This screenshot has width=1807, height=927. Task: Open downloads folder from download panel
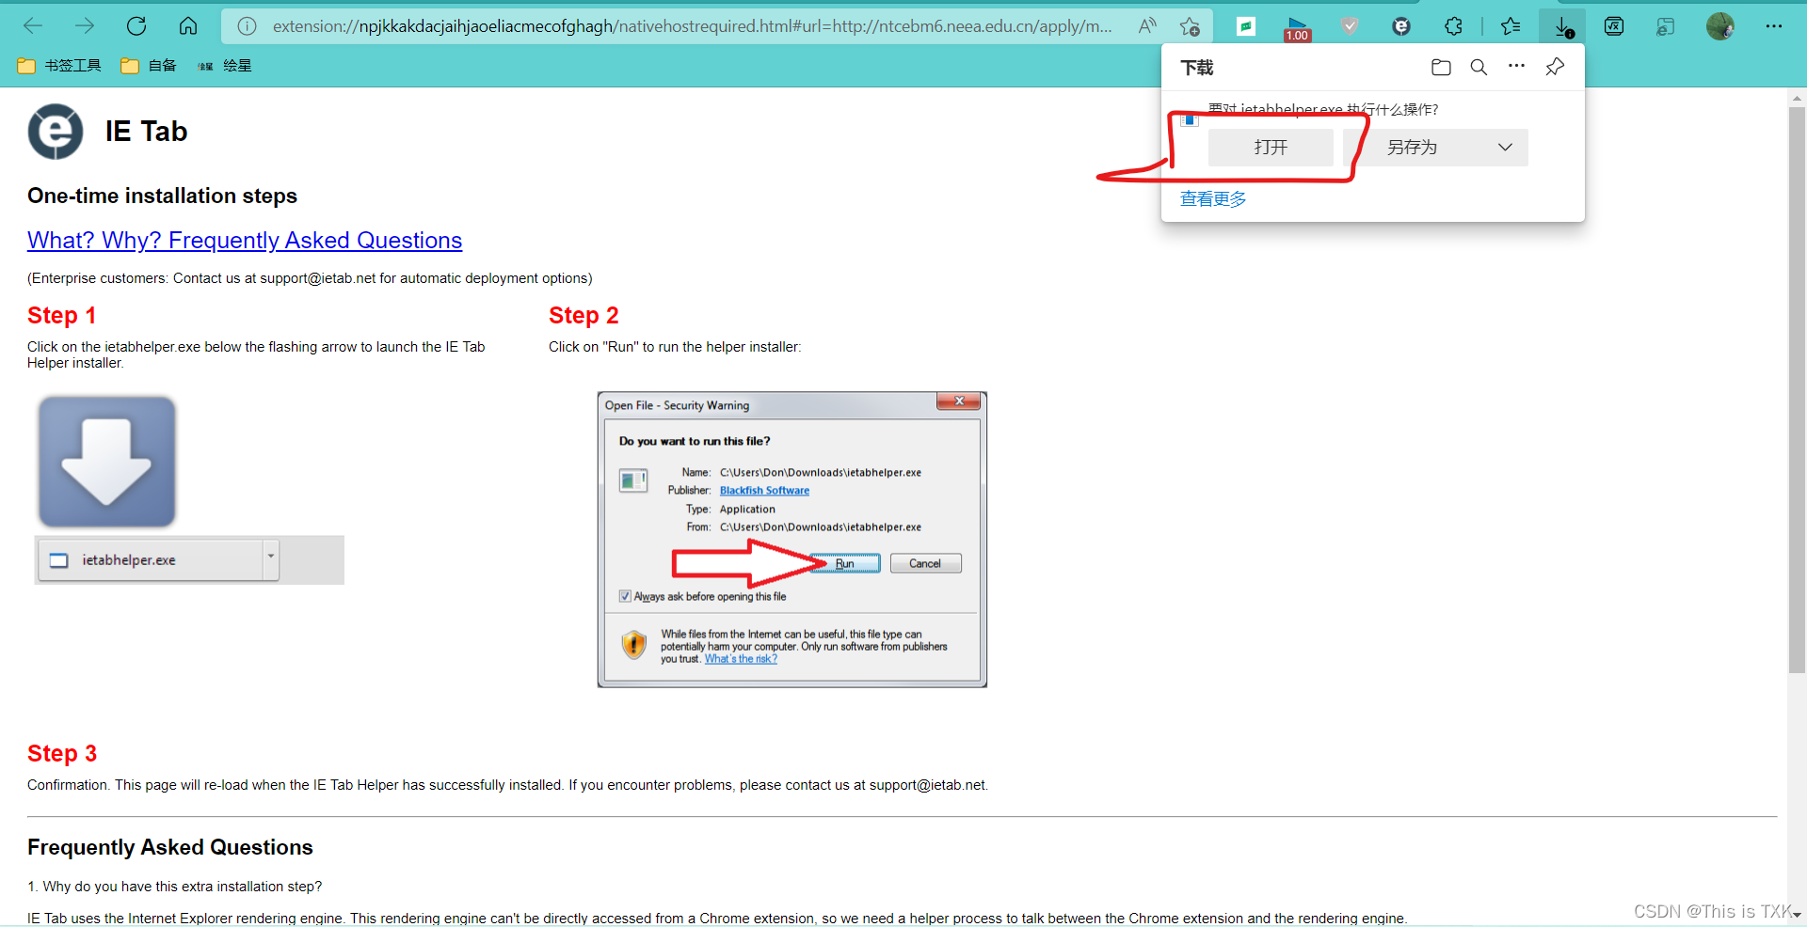(1441, 67)
